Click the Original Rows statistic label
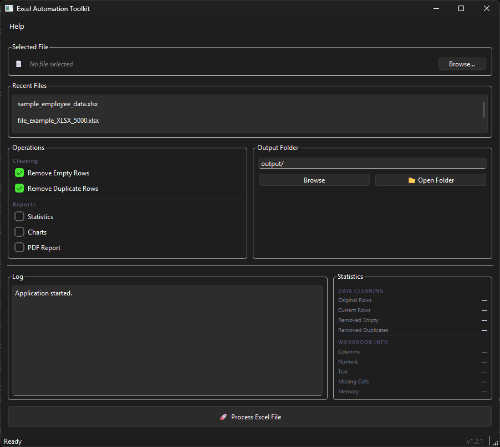This screenshot has width=500, height=447. click(355, 300)
